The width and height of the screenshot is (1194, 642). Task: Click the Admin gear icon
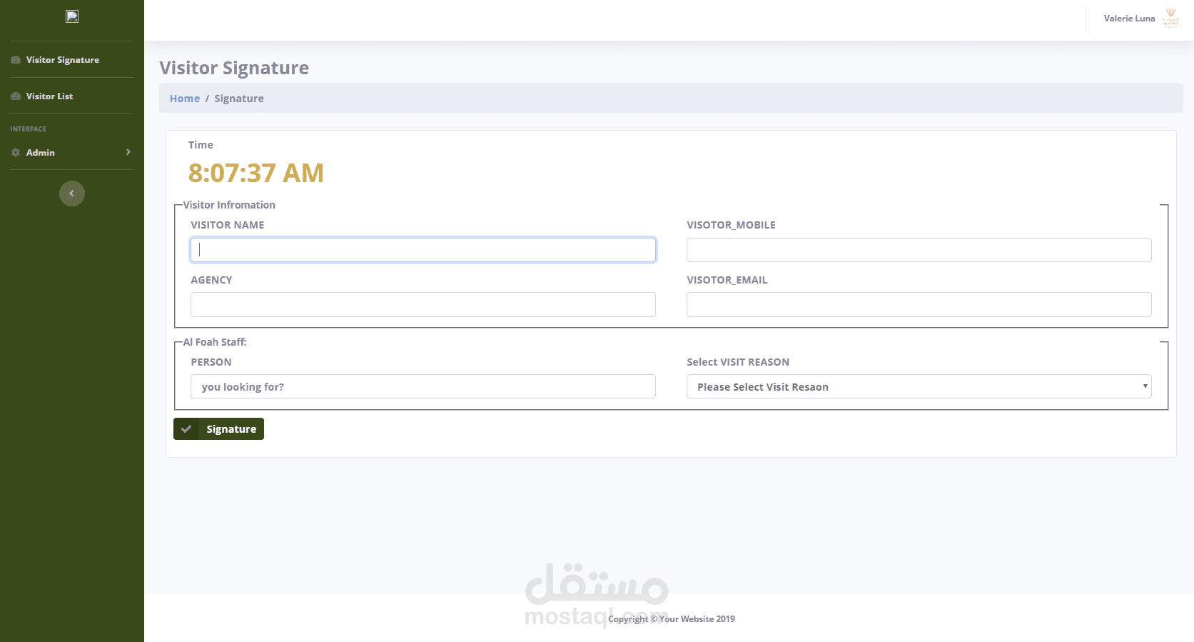click(x=16, y=153)
